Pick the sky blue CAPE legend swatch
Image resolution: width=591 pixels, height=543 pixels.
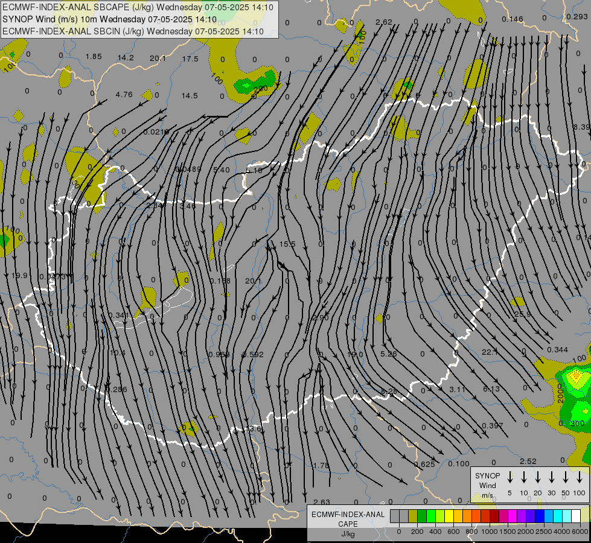pos(548,516)
